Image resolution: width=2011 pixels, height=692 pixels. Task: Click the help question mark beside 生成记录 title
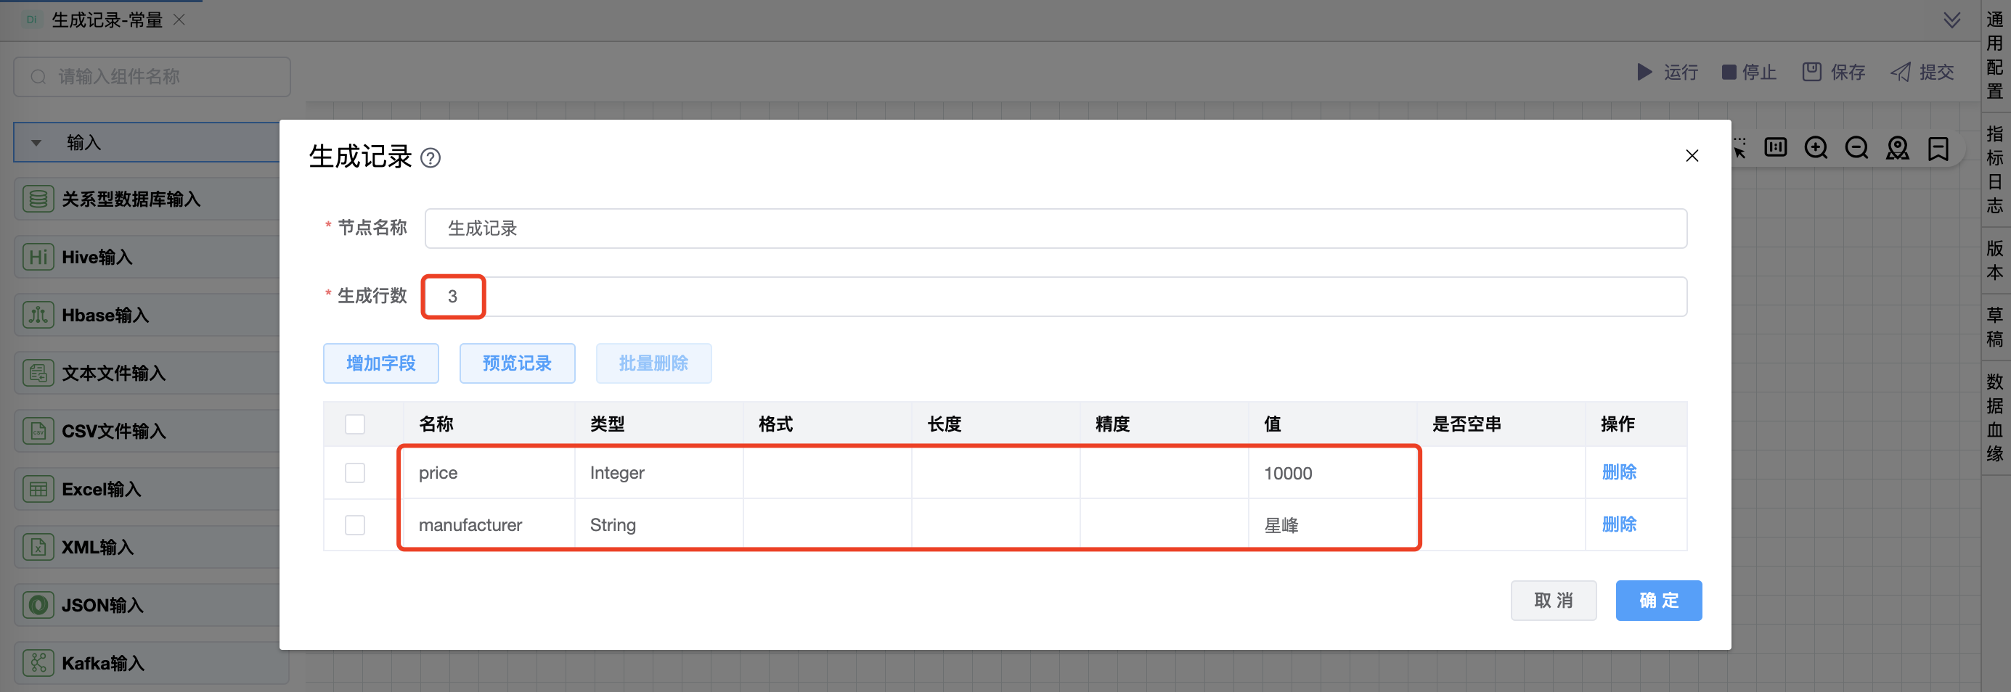coord(430,158)
